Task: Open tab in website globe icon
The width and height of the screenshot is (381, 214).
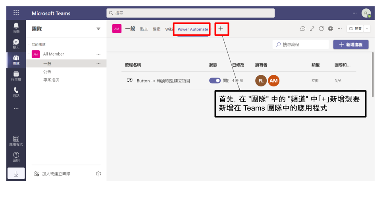Action: point(331,29)
